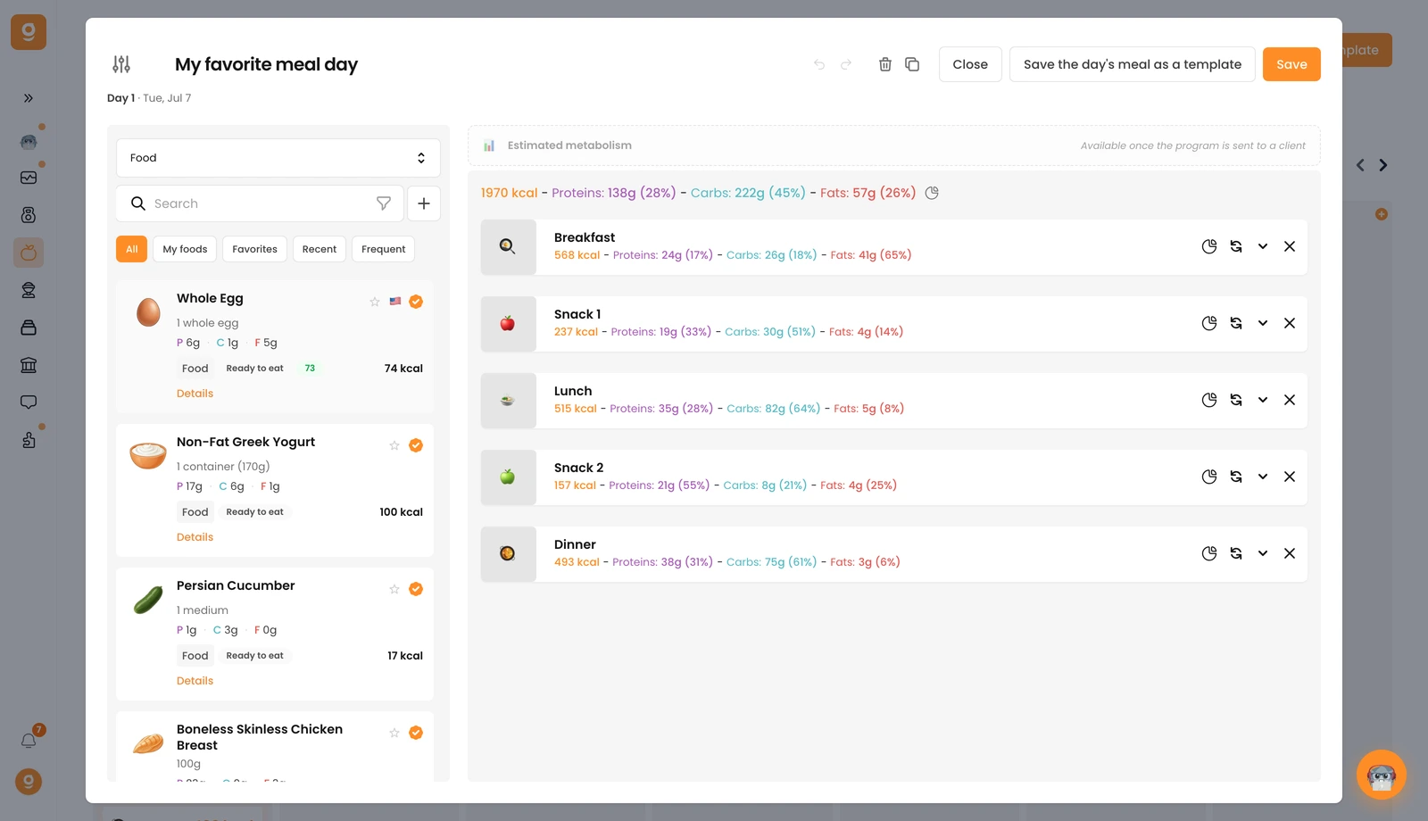Go to previous day arrow behind modal

pyautogui.click(x=1360, y=165)
